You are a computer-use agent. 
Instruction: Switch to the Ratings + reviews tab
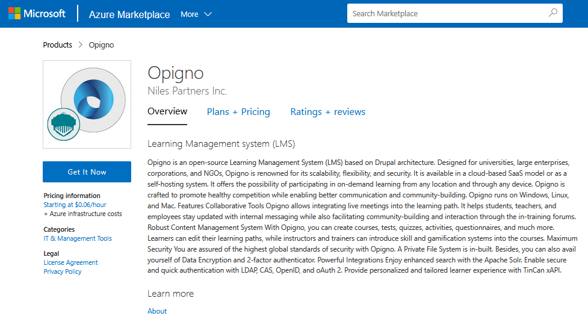click(327, 112)
